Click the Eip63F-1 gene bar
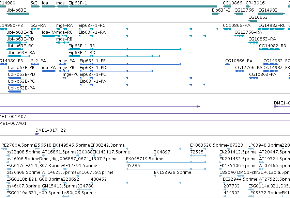This screenshot has height=198, width=290. coord(142,6)
